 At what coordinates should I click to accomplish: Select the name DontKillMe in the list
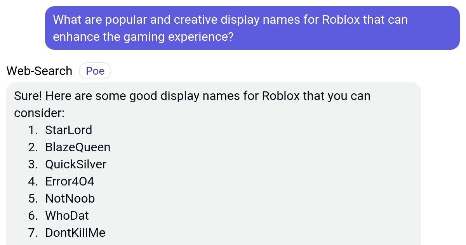pyautogui.click(x=75, y=233)
